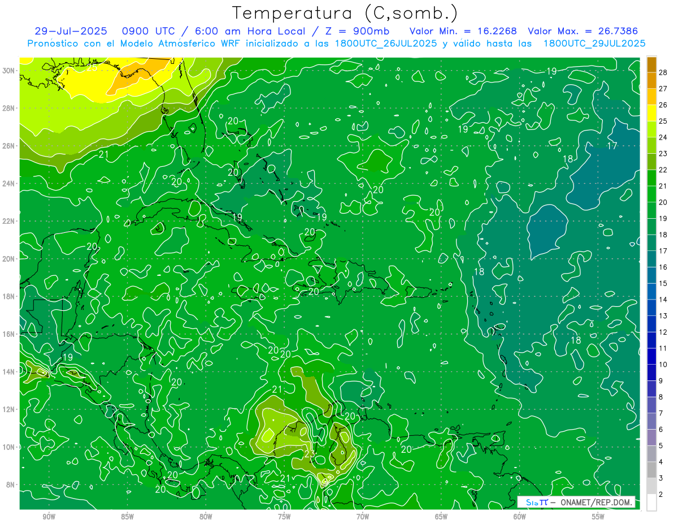Click the '26N' latitude axis label

coord(8,146)
